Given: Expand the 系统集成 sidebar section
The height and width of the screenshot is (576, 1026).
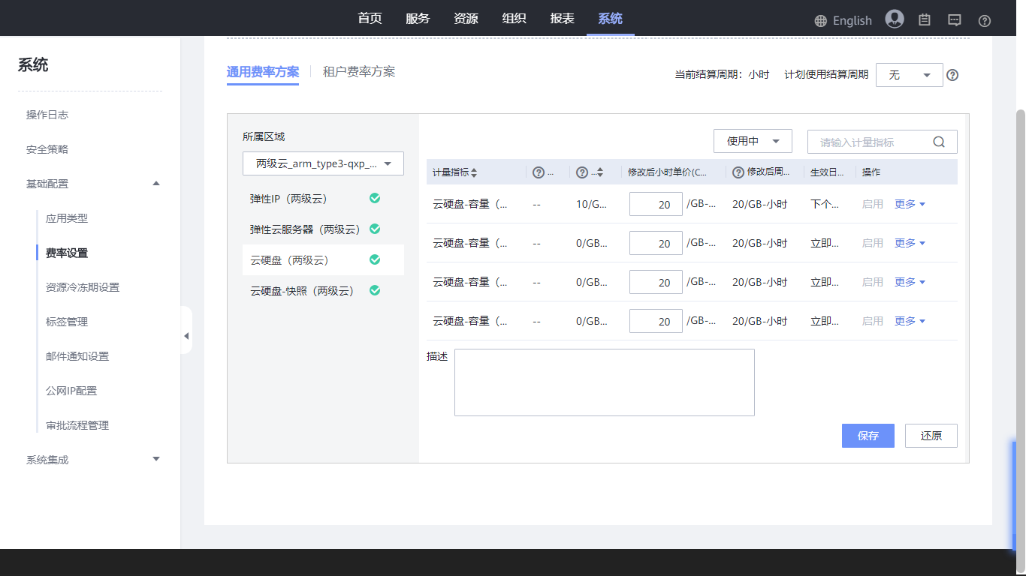Looking at the screenshot, I should tap(156, 459).
